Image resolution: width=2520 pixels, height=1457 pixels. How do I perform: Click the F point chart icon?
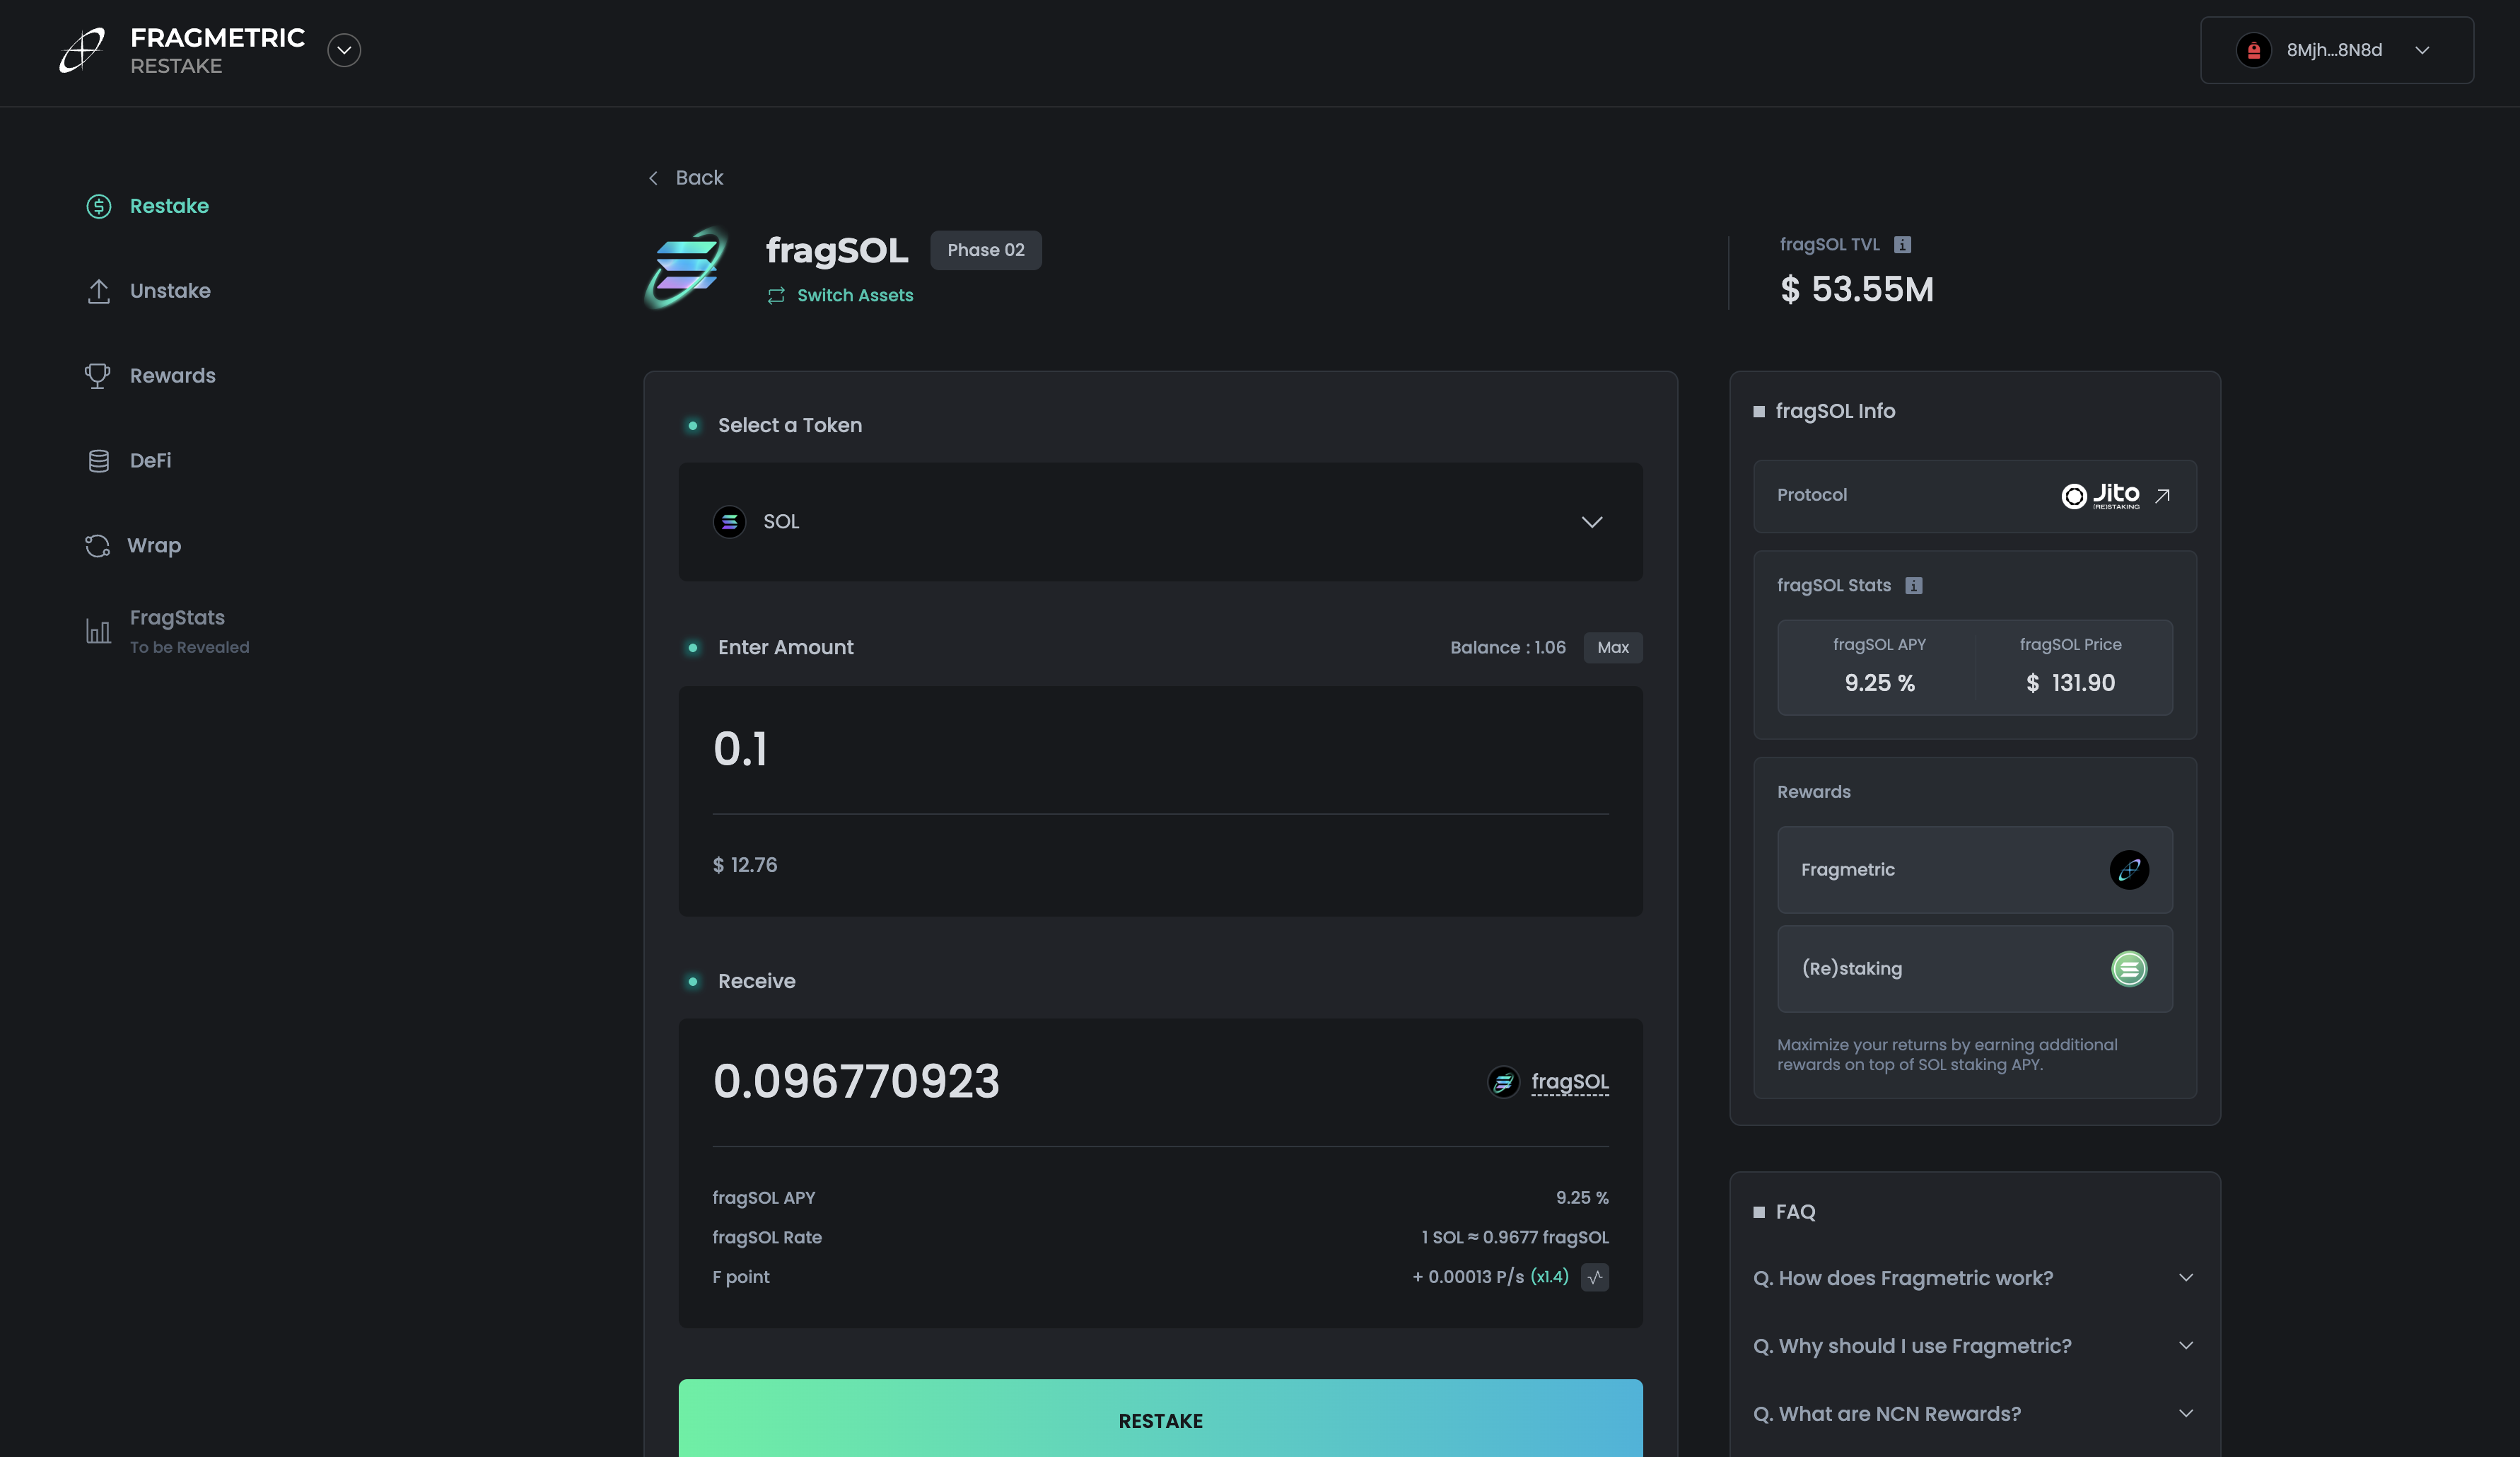pyautogui.click(x=1595, y=1277)
